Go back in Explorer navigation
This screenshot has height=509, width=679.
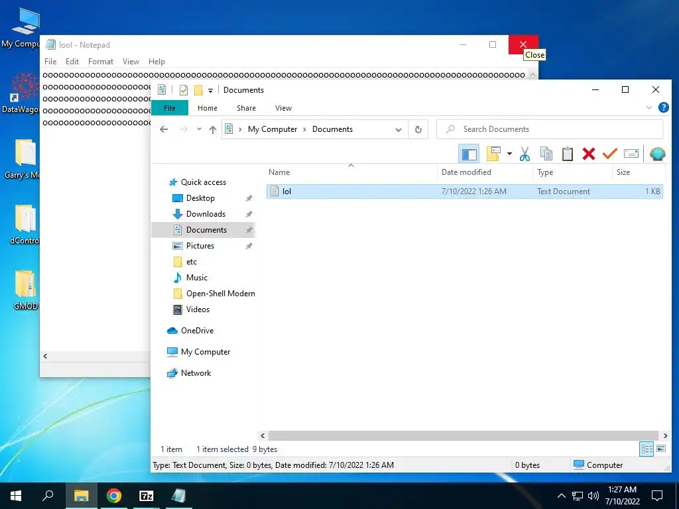click(164, 129)
